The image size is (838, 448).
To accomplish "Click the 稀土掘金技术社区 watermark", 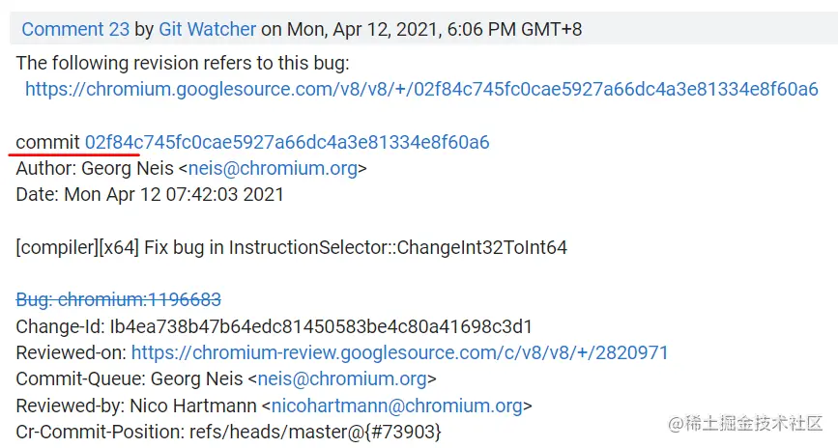I will tap(745, 424).
